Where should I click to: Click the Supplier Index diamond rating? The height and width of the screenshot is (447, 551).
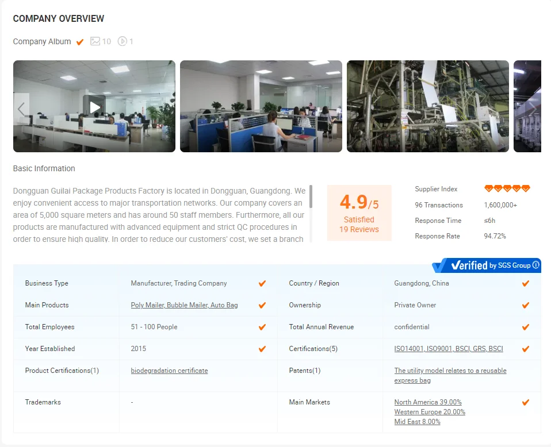click(x=507, y=188)
